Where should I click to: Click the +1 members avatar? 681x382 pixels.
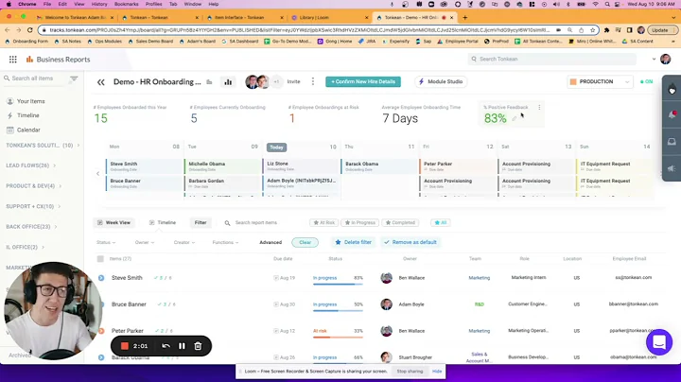[276, 81]
